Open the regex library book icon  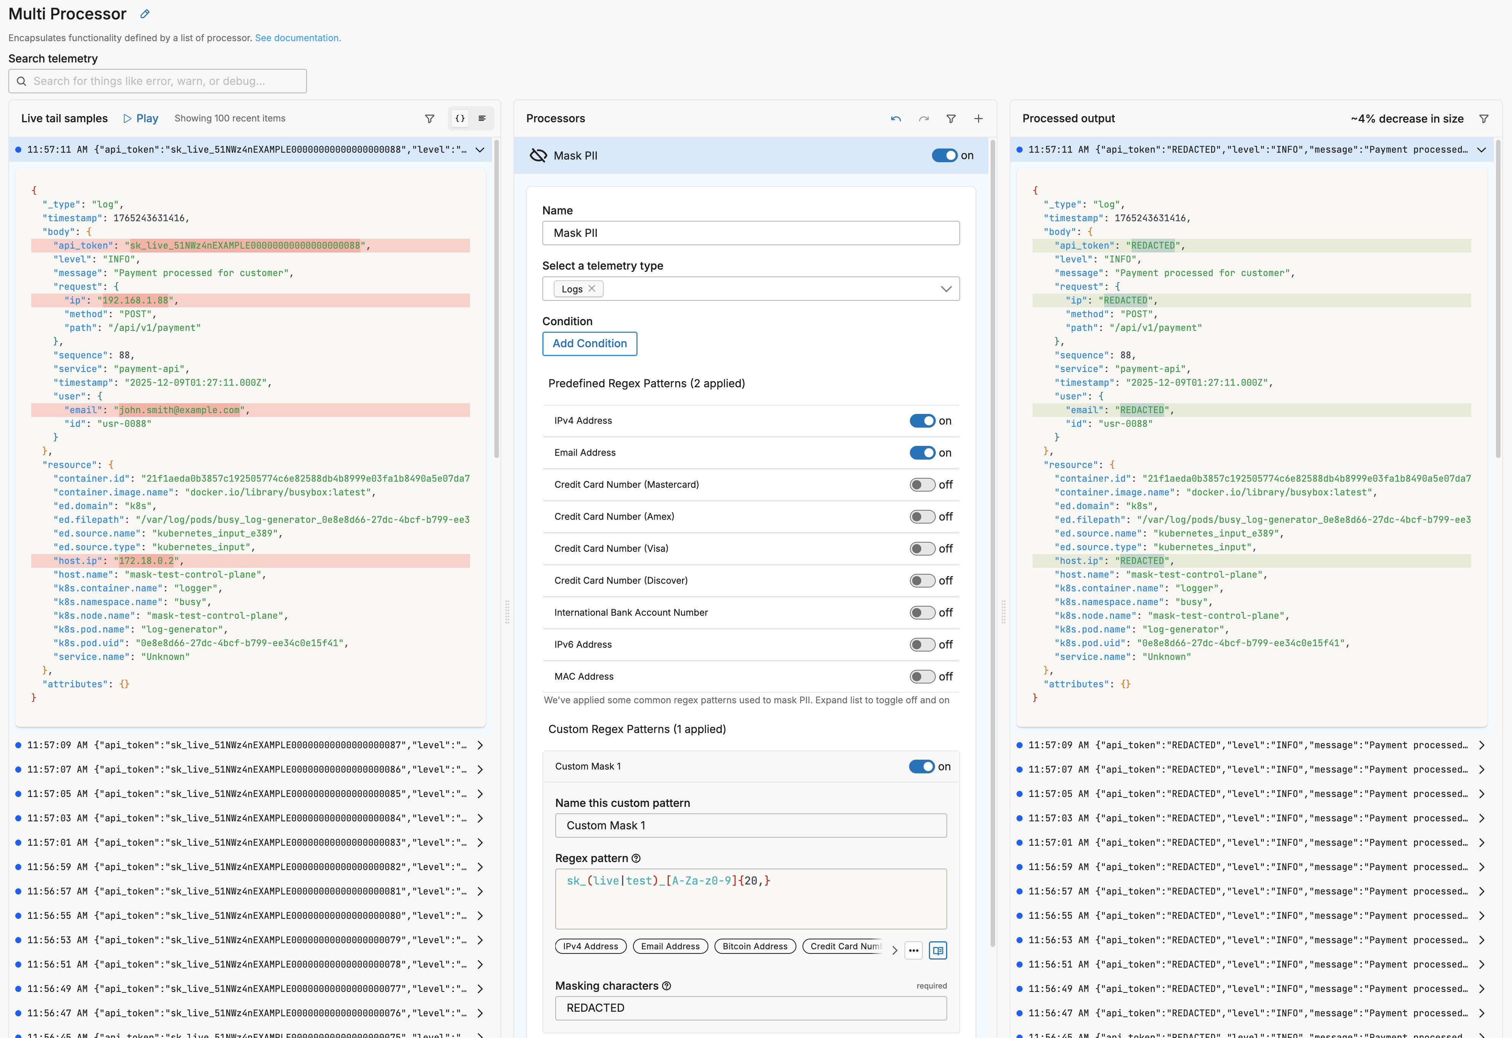pos(938,950)
